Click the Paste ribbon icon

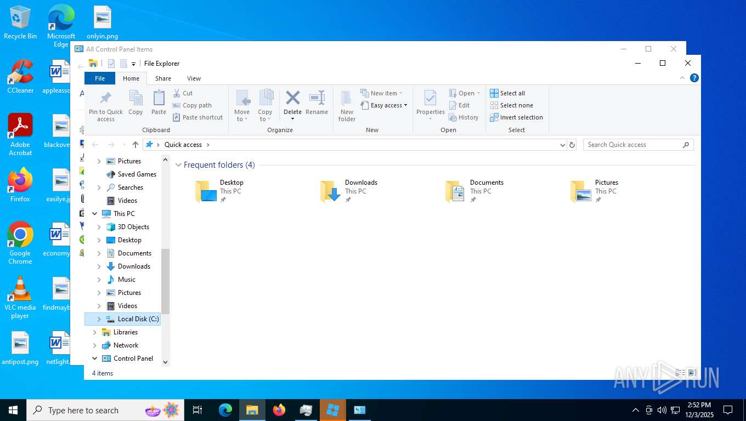159,99
